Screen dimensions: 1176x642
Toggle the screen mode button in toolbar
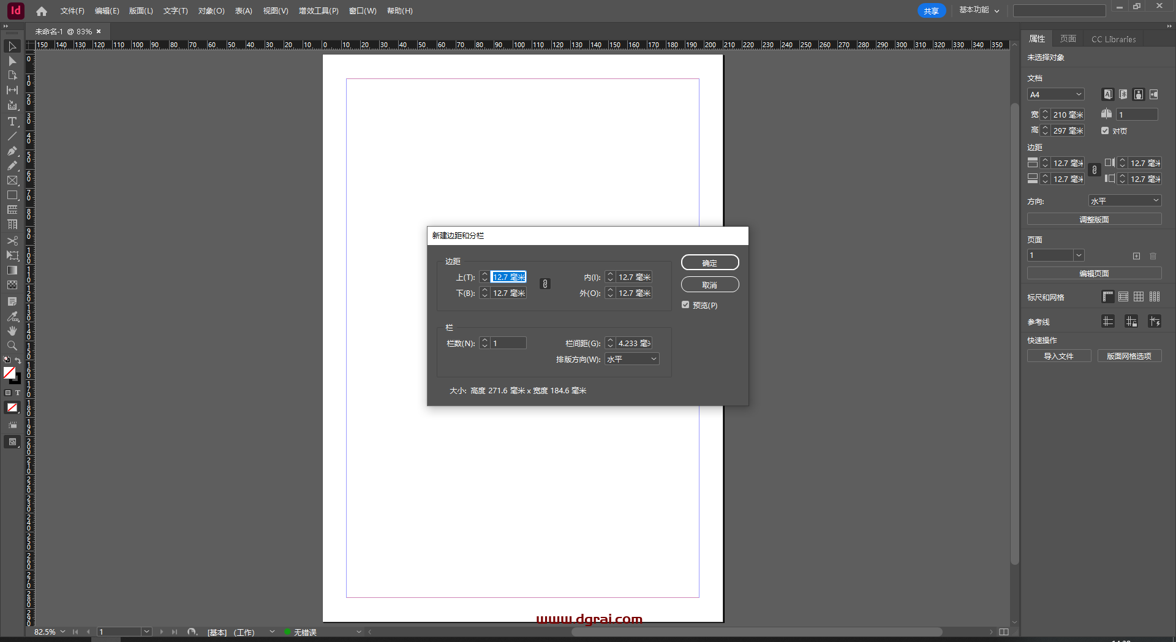(x=12, y=442)
